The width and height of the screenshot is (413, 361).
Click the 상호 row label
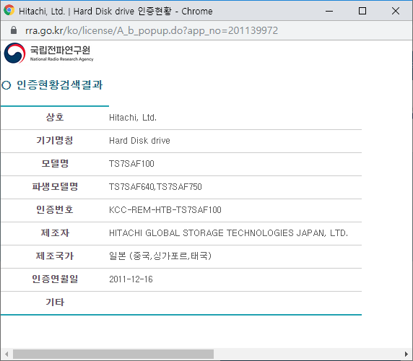(x=55, y=117)
